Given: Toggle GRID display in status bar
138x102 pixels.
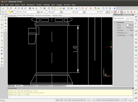Looking at the screenshot, I should (x=94, y=100).
